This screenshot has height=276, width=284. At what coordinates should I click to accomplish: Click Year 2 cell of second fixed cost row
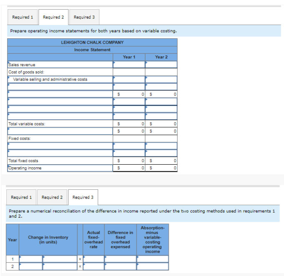coord(161,153)
